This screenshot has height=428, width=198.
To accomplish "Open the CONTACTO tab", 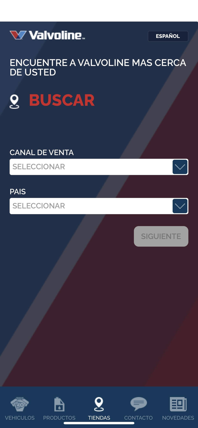I will click(x=138, y=409).
